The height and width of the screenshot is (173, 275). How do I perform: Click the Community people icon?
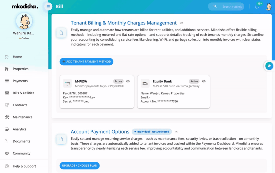7,153
